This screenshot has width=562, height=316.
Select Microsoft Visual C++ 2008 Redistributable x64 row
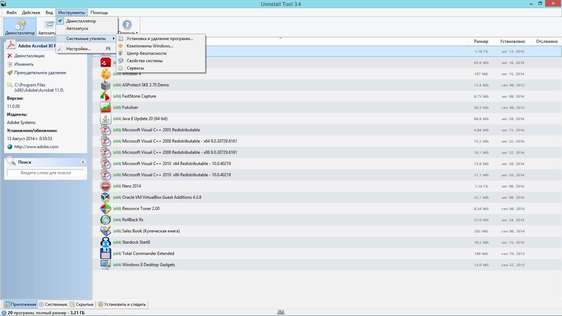(x=327, y=141)
